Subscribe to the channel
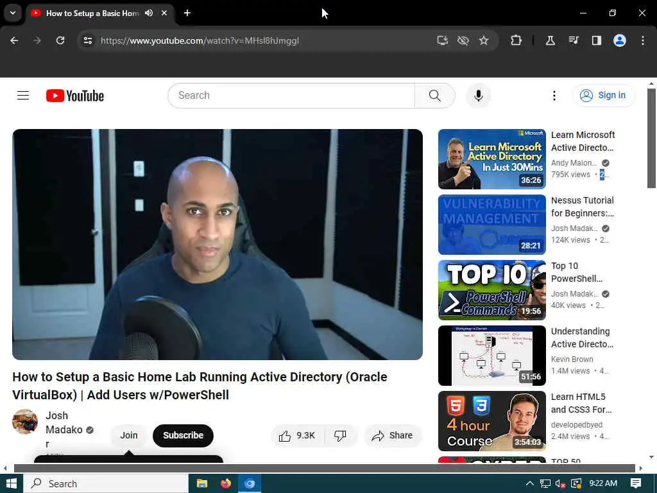Viewport: 657px width, 493px height. (183, 436)
